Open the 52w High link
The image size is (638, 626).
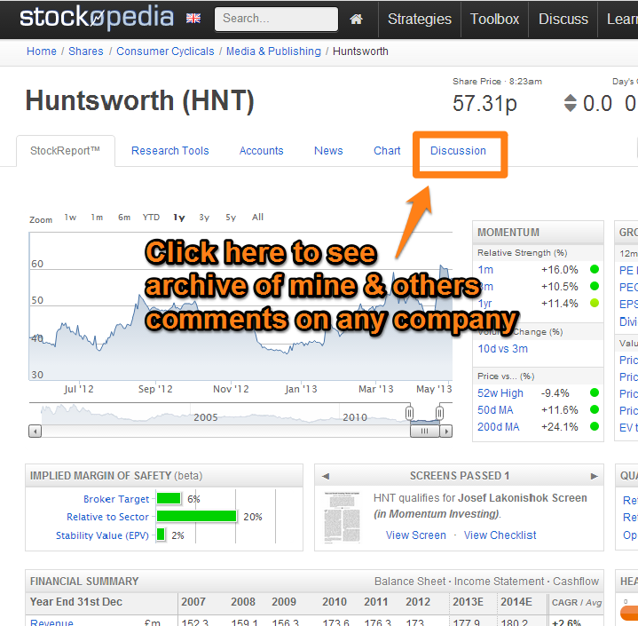point(500,393)
